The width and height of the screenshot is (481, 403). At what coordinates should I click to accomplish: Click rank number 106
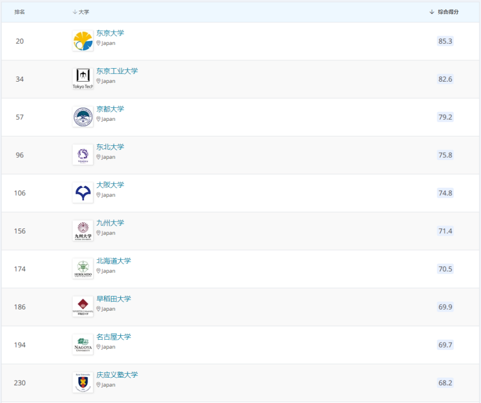coord(20,193)
